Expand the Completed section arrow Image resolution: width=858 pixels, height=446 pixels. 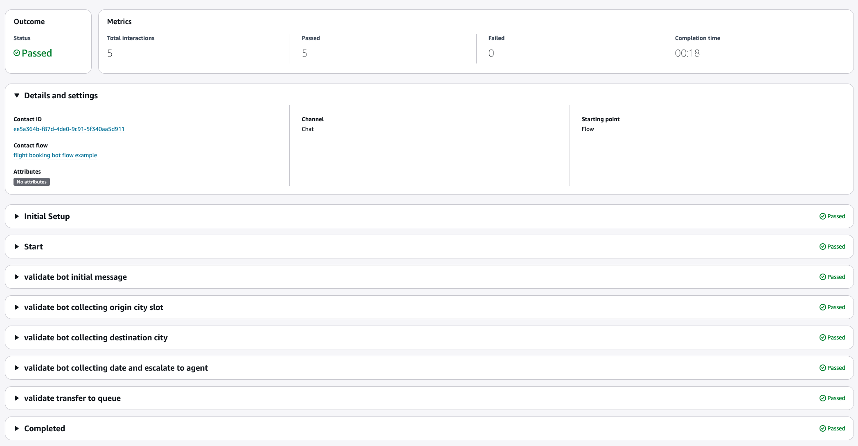click(x=17, y=428)
